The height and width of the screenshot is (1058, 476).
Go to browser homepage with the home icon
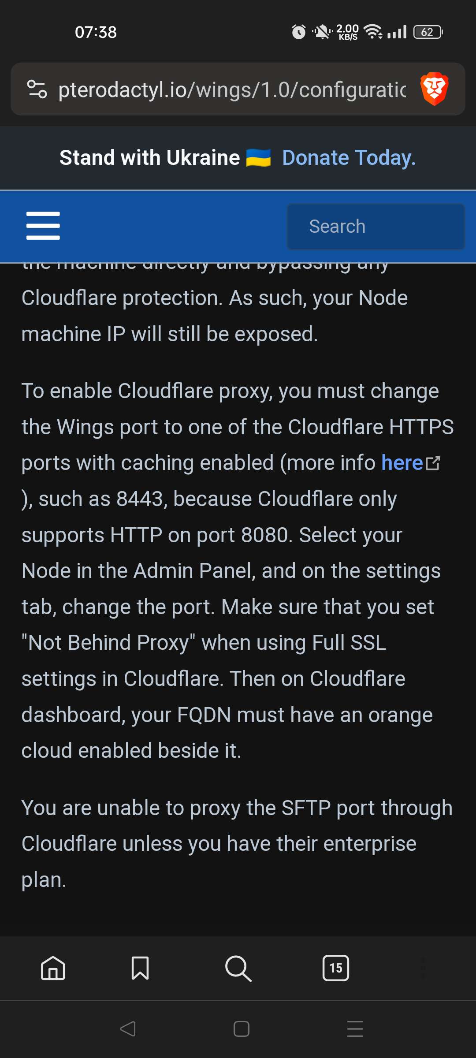[52, 969]
